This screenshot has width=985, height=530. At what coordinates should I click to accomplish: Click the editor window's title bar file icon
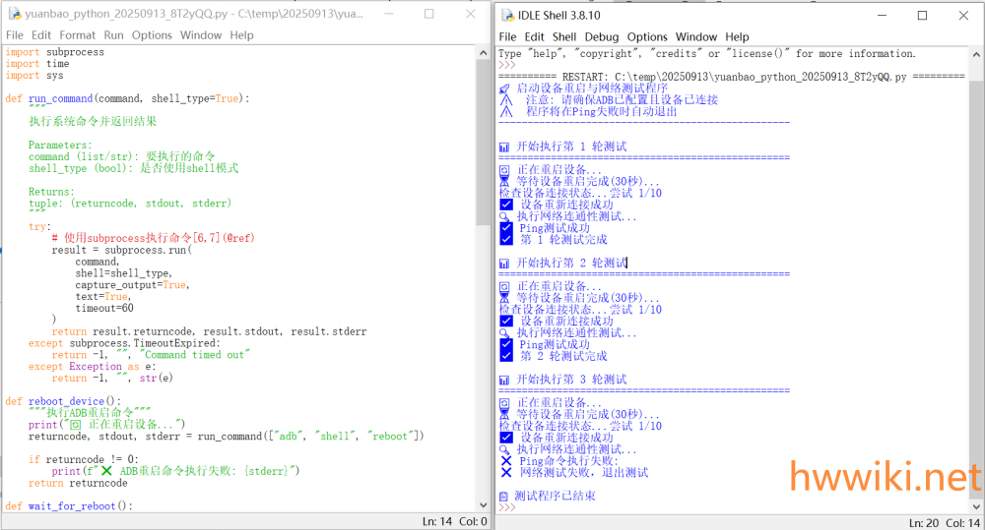(13, 15)
